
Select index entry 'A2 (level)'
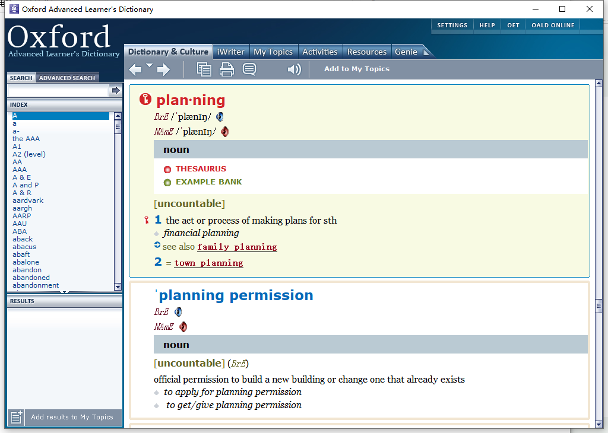click(29, 154)
